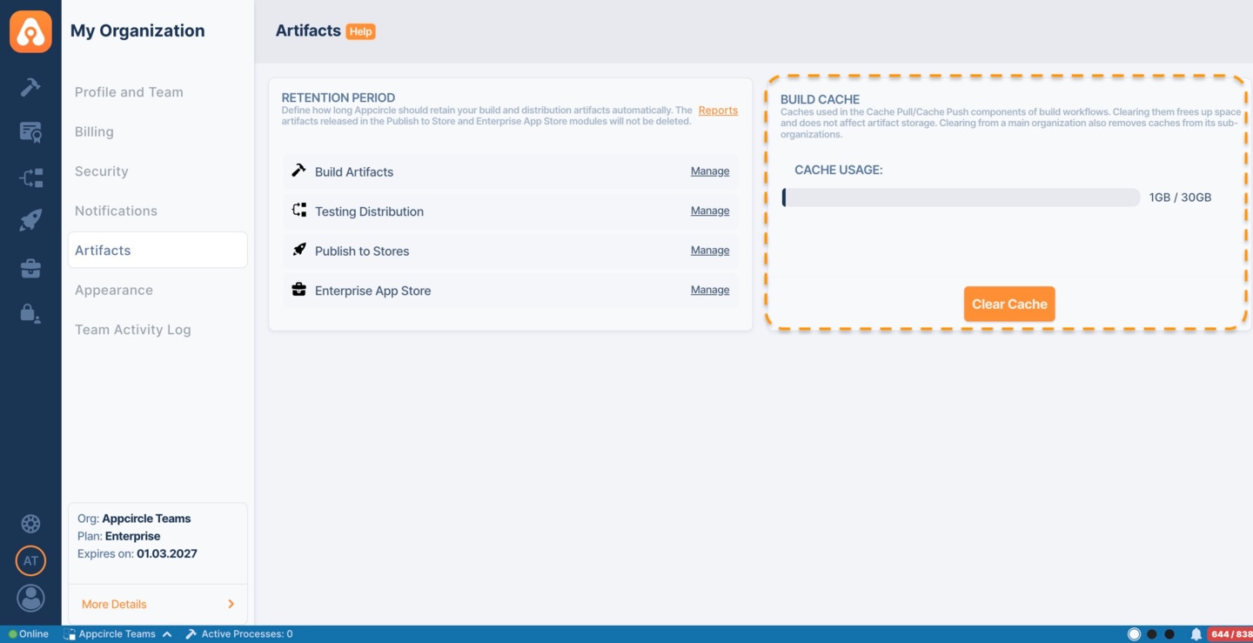Switch to the Appearance section
1253x643 pixels.
pyautogui.click(x=113, y=290)
